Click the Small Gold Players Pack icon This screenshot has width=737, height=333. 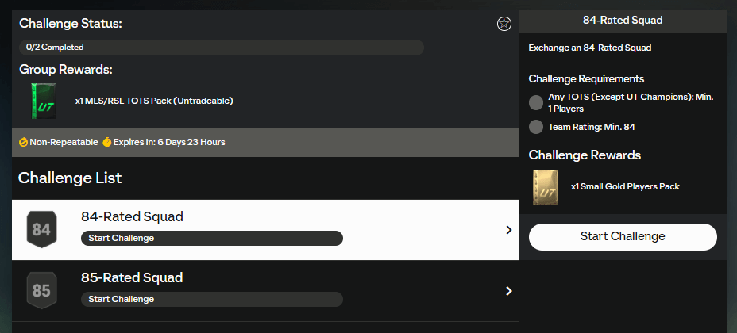click(545, 187)
